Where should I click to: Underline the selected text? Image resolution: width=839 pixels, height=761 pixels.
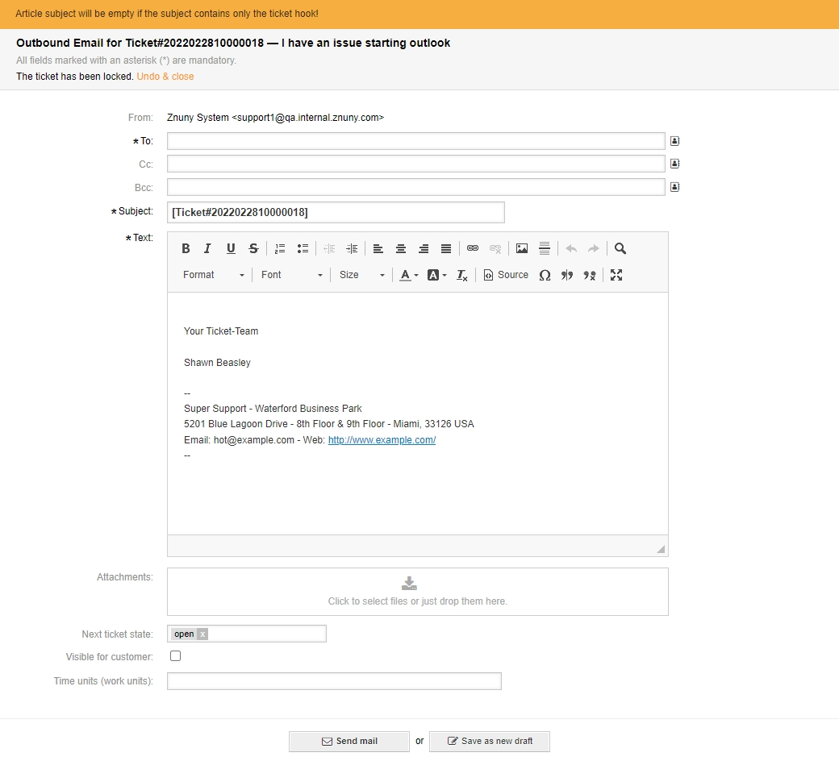coord(231,248)
